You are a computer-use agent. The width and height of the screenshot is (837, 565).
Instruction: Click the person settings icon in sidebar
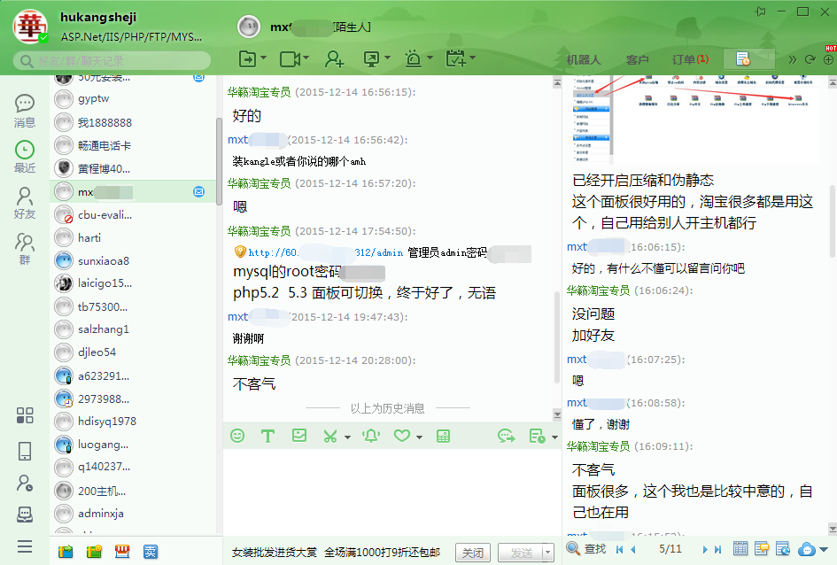[25, 483]
